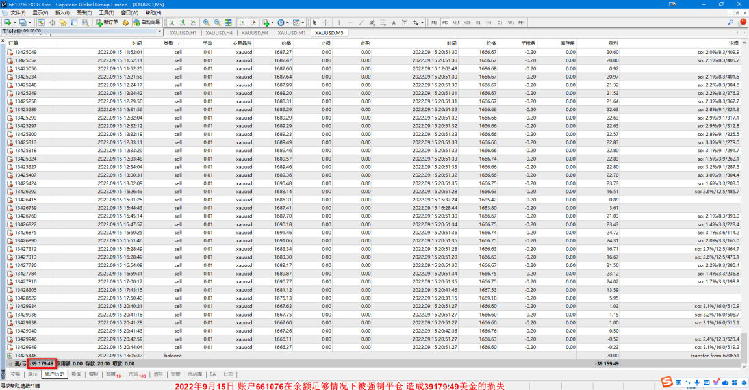The image size is (749, 390).
Task: Click the 获利 column header to sort
Action: (x=613, y=43)
